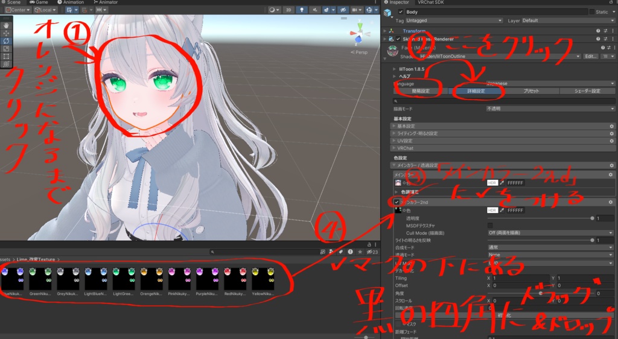Switch to the Inspector tab
This screenshot has width=618, height=339.
click(x=397, y=2)
